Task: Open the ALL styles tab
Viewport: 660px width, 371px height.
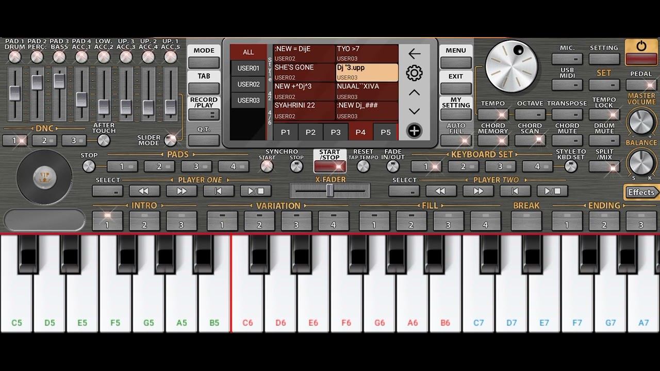Action: click(249, 52)
